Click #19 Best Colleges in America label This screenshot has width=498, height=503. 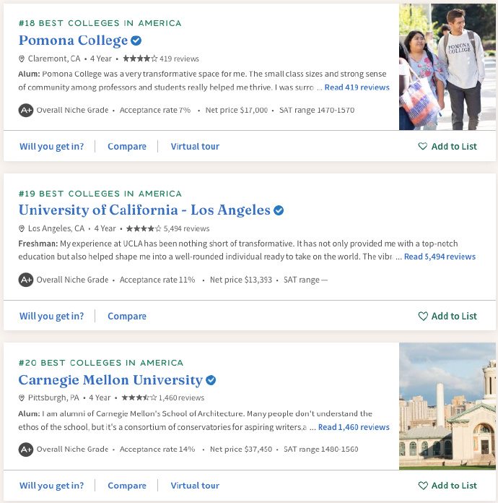click(x=100, y=194)
